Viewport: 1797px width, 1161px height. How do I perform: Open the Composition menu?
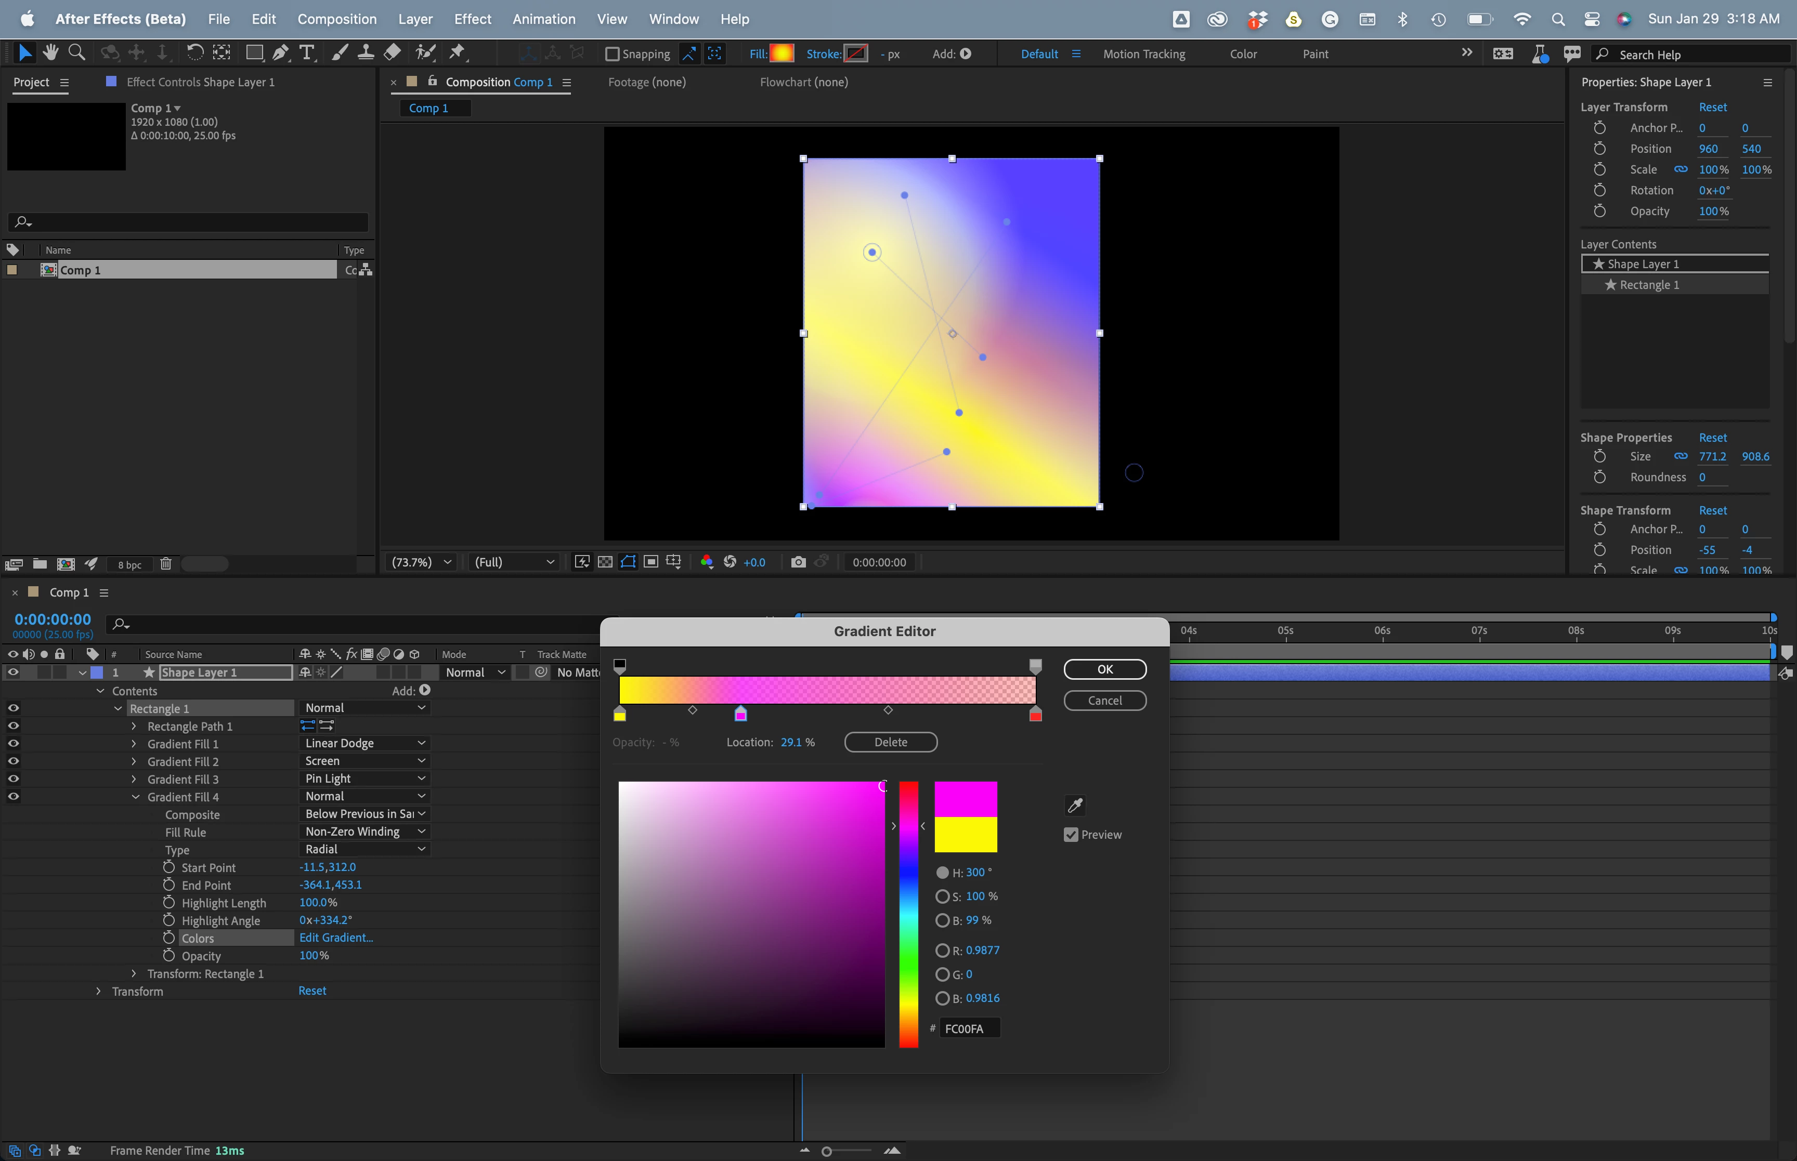point(336,19)
